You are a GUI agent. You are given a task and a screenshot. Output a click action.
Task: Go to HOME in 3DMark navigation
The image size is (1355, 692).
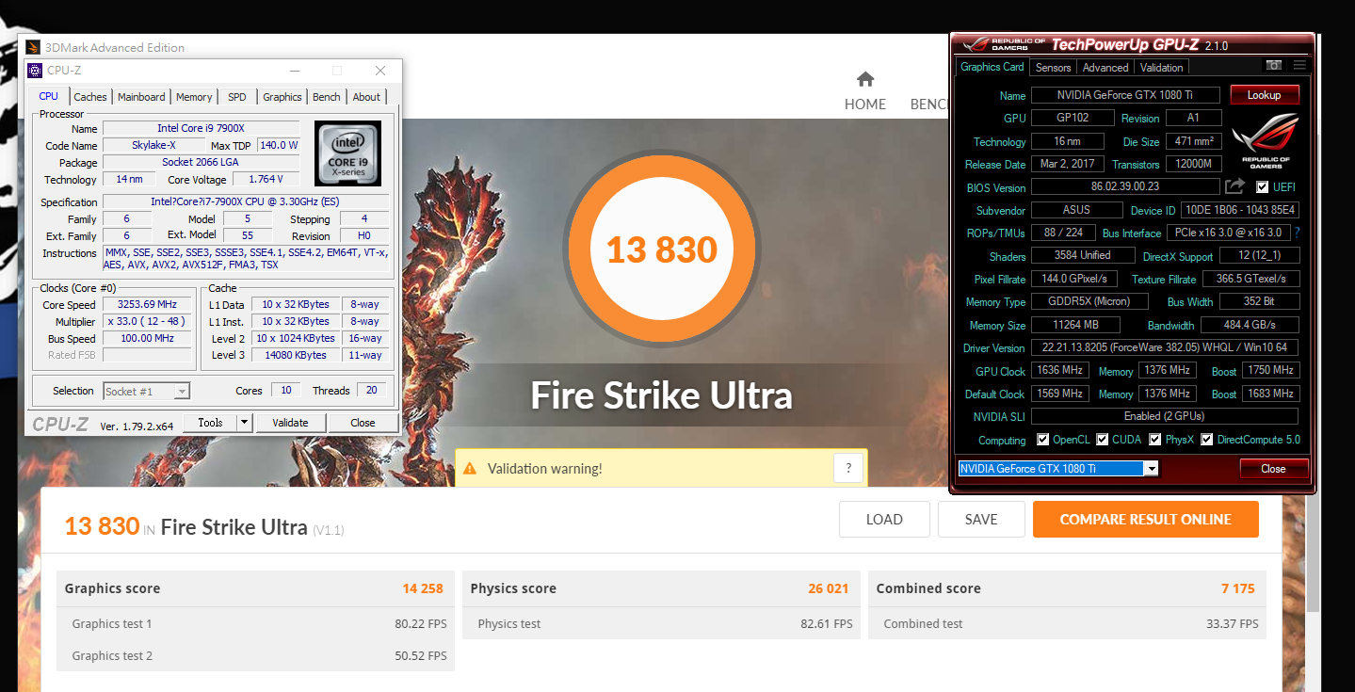865,105
